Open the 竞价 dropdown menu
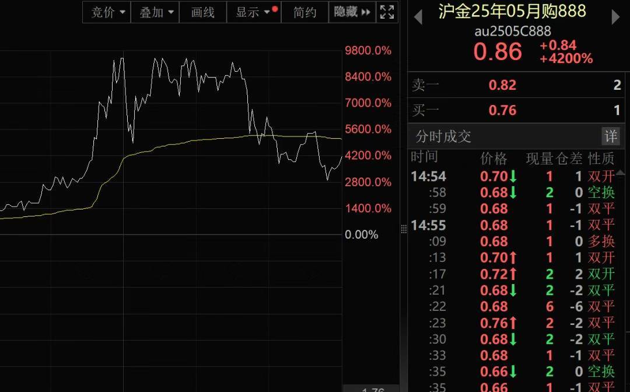Viewport: 630px width, 392px height. tap(106, 12)
